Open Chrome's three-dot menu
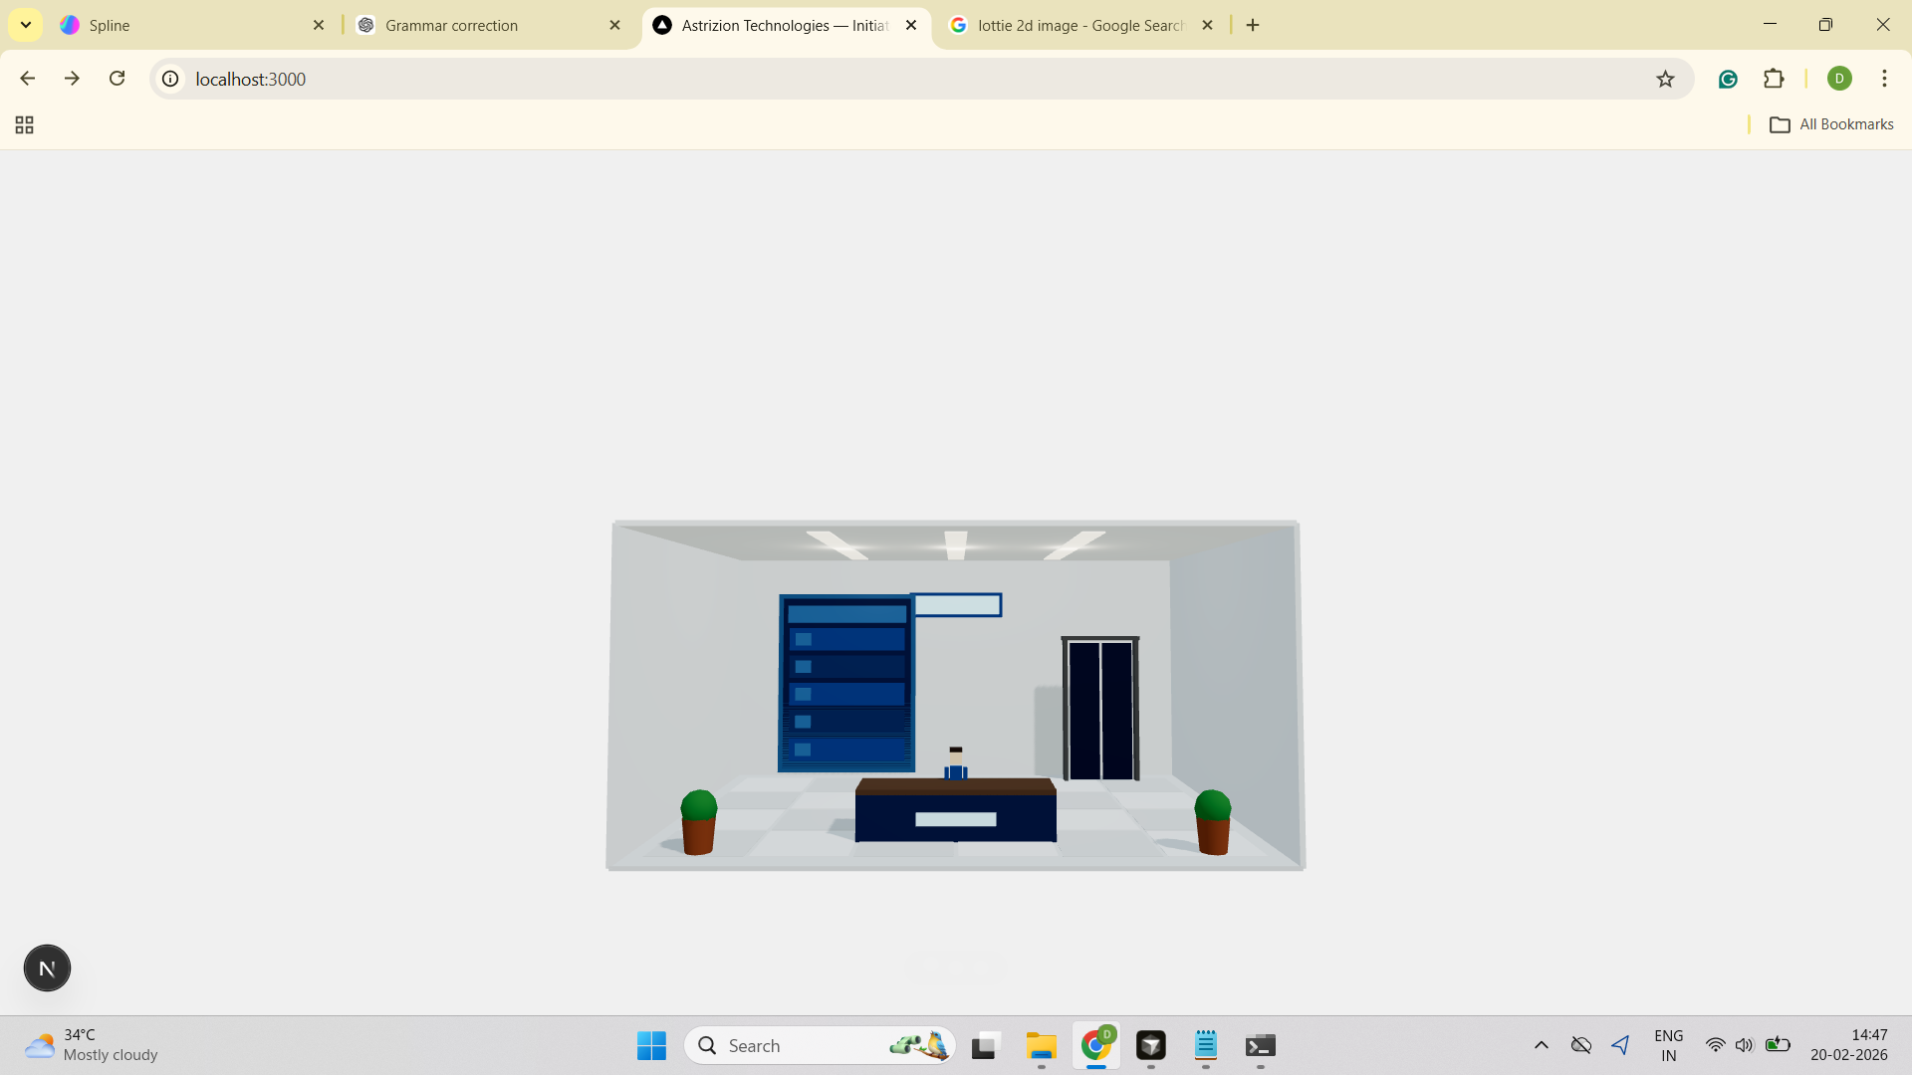The height and width of the screenshot is (1075, 1912). pos(1884,79)
